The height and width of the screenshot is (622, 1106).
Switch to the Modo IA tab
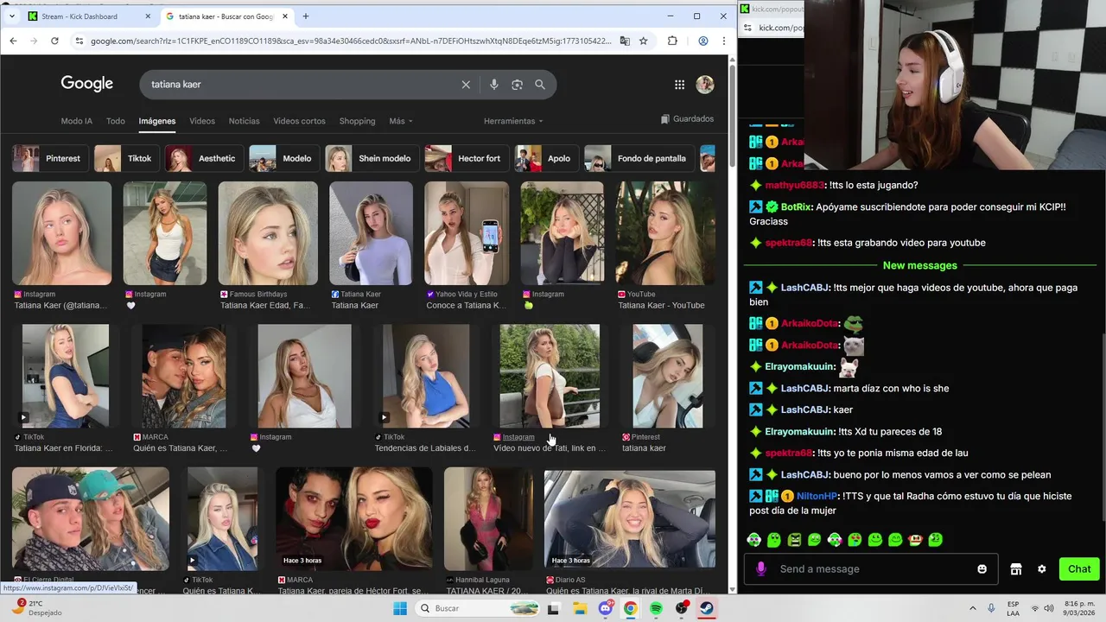[76, 121]
